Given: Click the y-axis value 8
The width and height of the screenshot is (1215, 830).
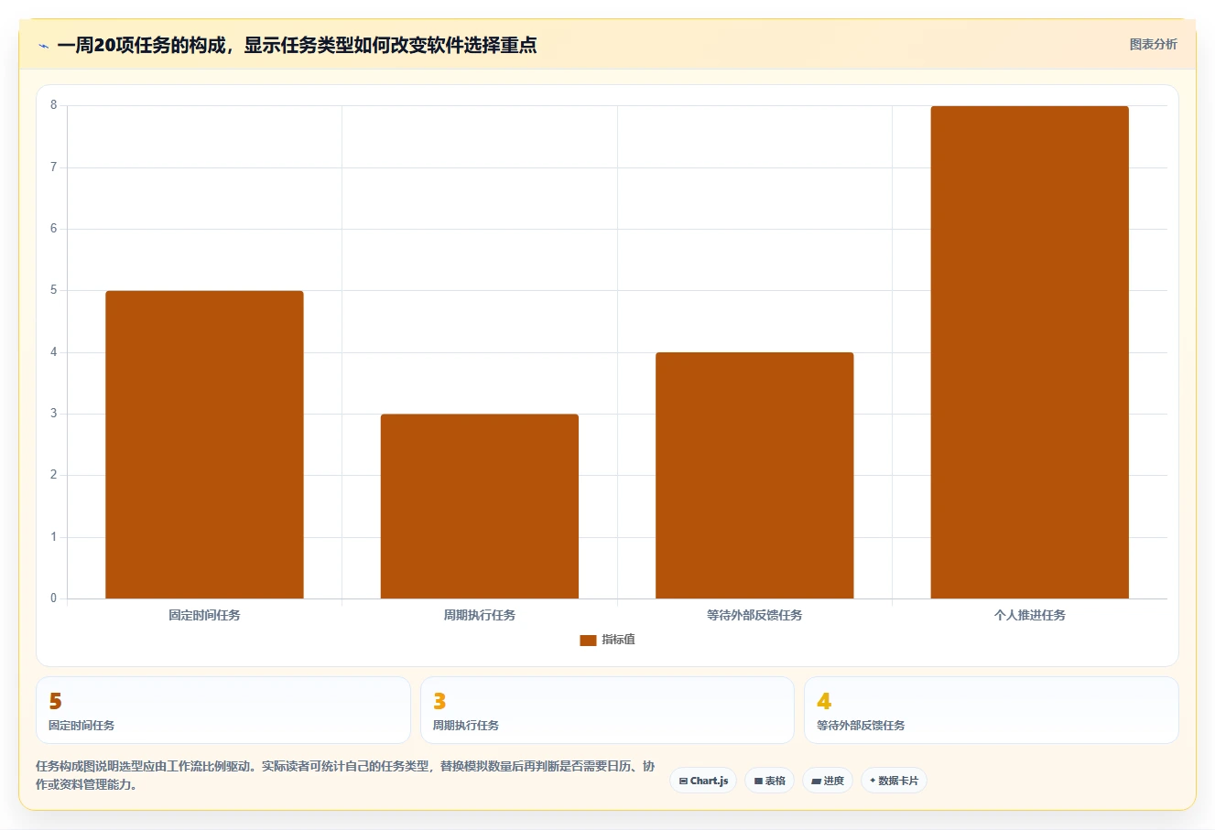Looking at the screenshot, I should 53,105.
